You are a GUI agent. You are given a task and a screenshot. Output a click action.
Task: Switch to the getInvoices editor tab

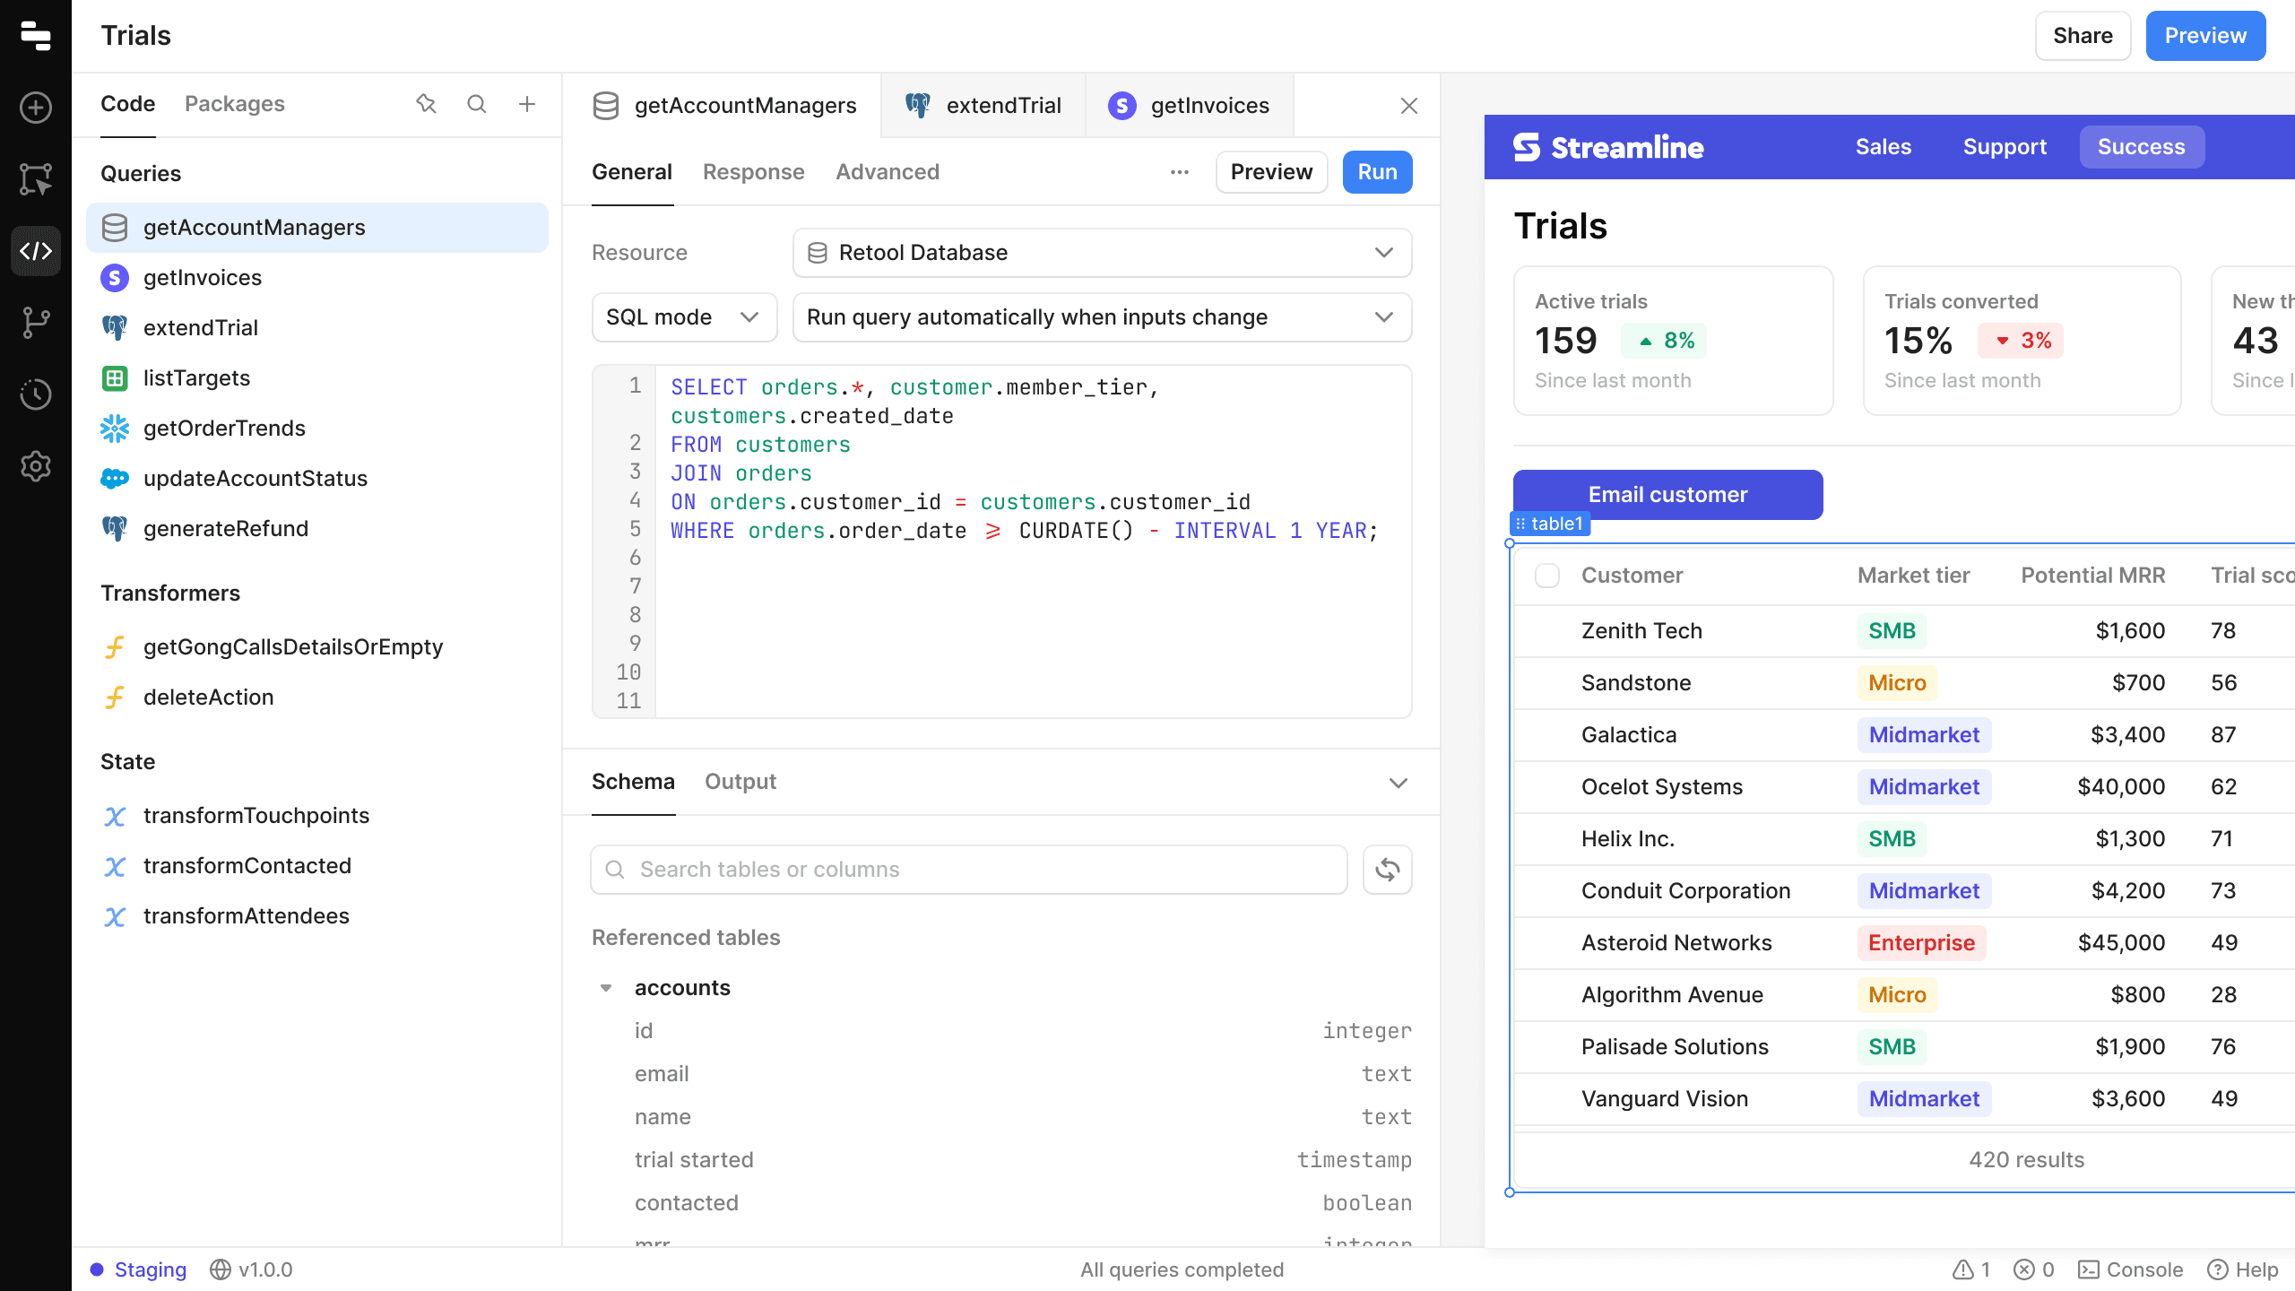pos(1190,106)
